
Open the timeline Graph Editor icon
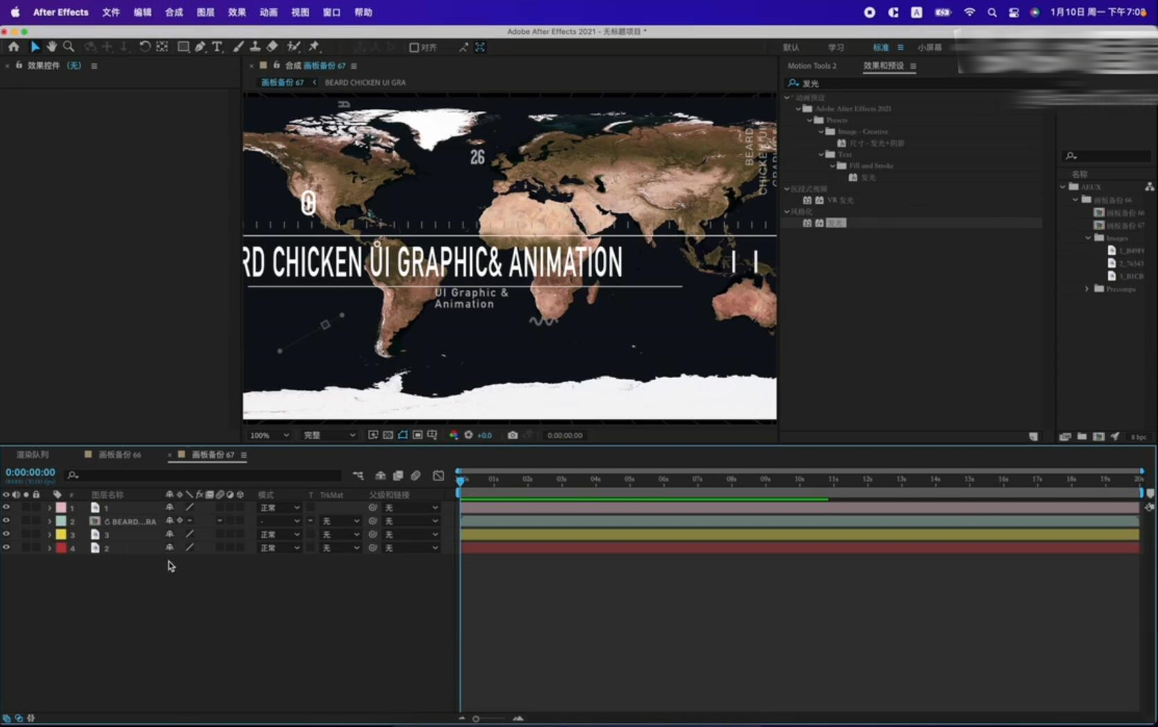438,475
